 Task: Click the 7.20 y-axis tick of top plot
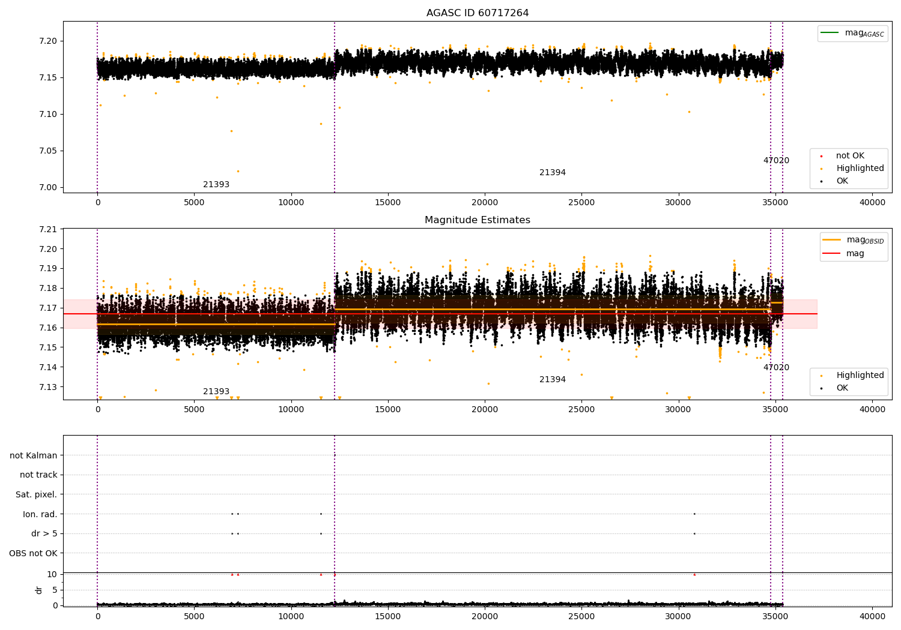coord(49,41)
